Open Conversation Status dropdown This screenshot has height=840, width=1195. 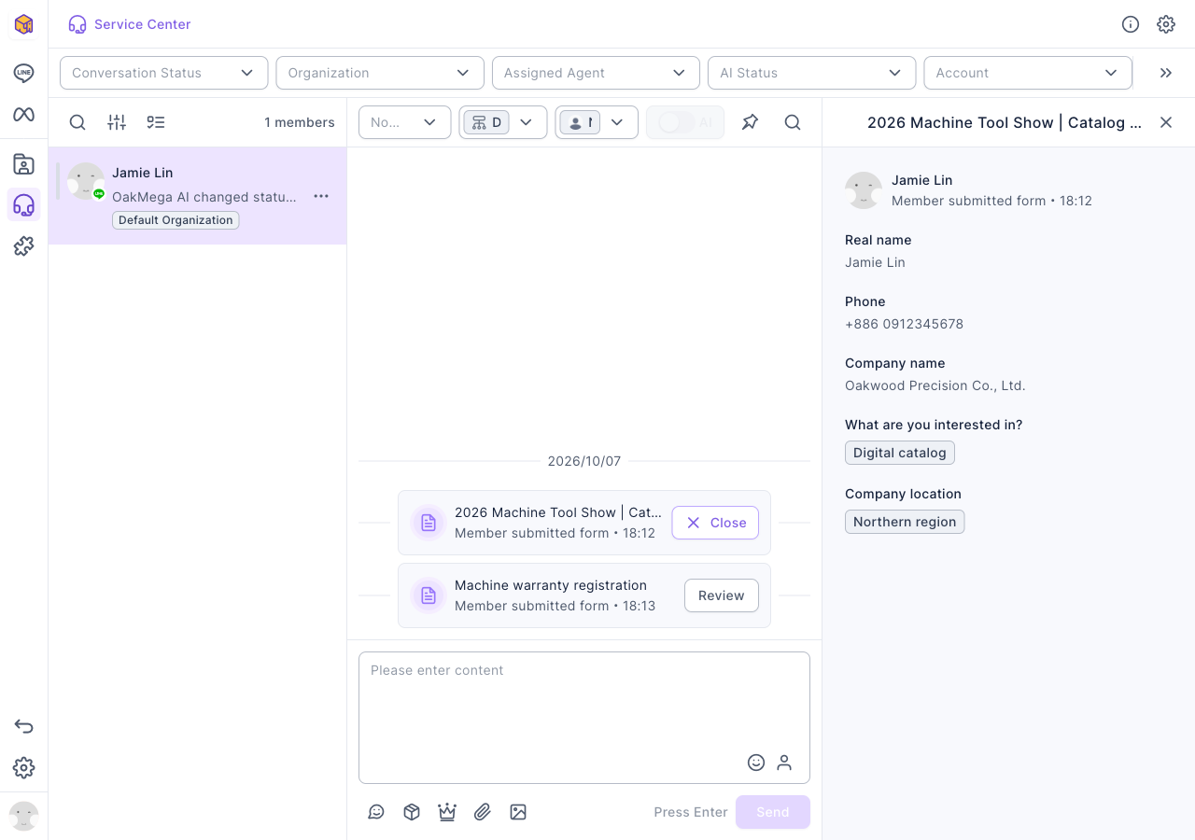coord(164,73)
